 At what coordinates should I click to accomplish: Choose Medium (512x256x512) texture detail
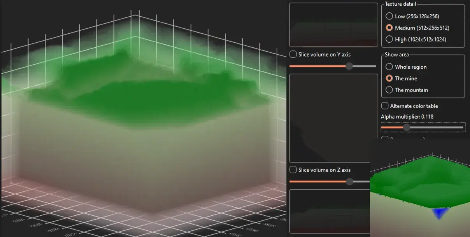[389, 28]
